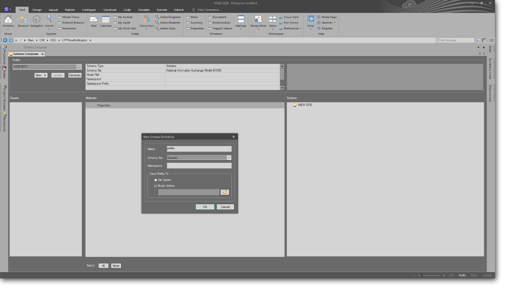Open the Perspectives icon
507x290 pixels.
258,20
